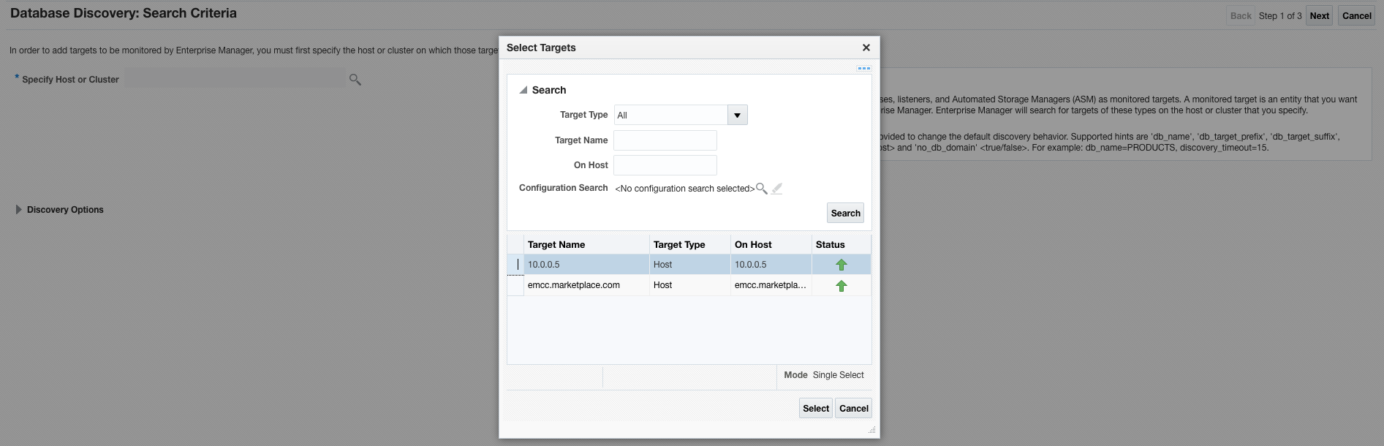Click the Select button
The width and height of the screenshot is (1384, 446).
pyautogui.click(x=816, y=409)
